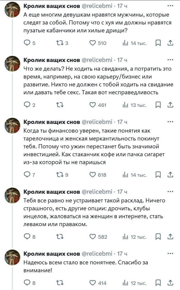180x290 pixels.
Task: Open the @relicebmi handle on the last tweet
Action: [97, 254]
